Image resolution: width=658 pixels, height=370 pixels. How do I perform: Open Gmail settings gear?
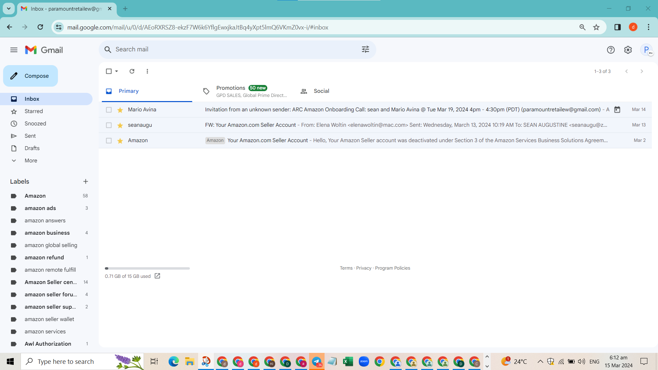[628, 50]
